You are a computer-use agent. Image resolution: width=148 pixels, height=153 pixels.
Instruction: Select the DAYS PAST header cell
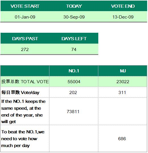pyautogui.click(x=25, y=38)
